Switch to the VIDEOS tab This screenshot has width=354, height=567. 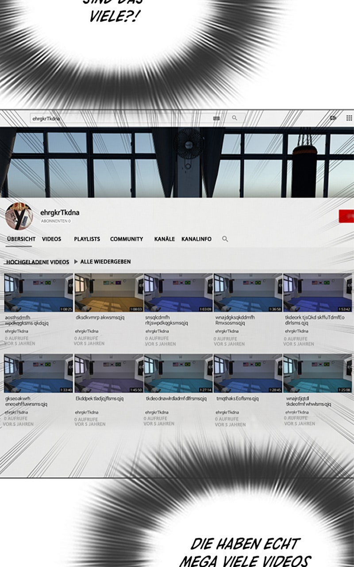coord(51,239)
